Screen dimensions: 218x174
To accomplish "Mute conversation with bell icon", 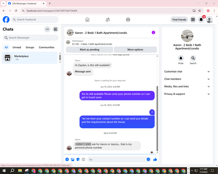I will point(181,58).
